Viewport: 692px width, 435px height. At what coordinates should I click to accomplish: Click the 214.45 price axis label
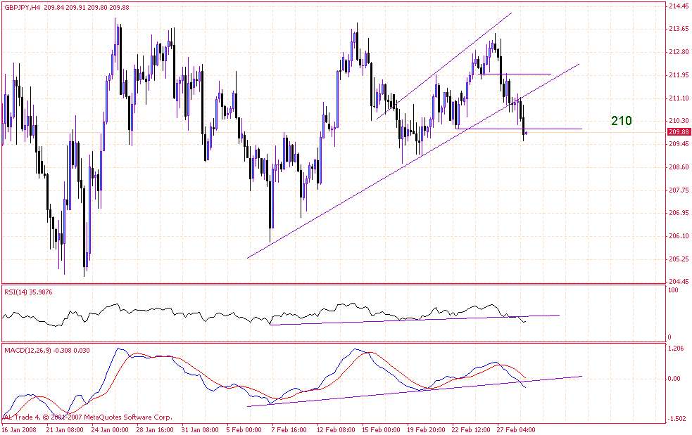(x=678, y=6)
